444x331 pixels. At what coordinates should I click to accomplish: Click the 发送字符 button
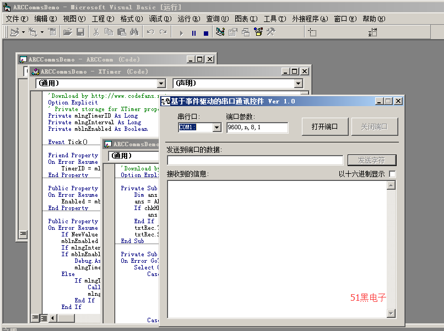[x=371, y=160]
